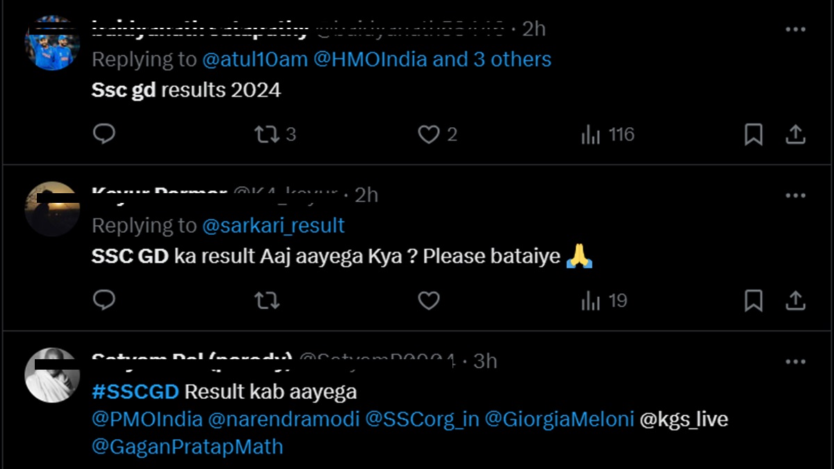Like the 'Ssc gd results 2024' tweet
Viewport: 834px width, 469px height.
click(x=428, y=133)
